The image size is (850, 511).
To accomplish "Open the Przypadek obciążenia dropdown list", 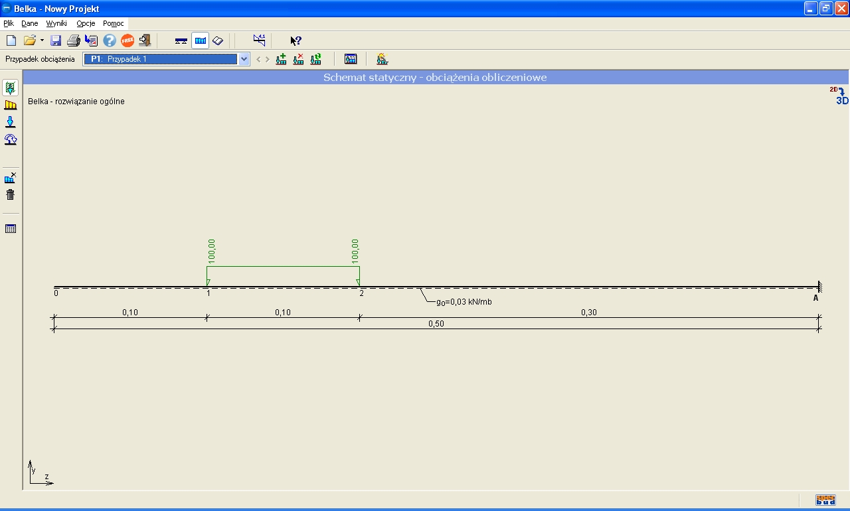I will click(244, 59).
